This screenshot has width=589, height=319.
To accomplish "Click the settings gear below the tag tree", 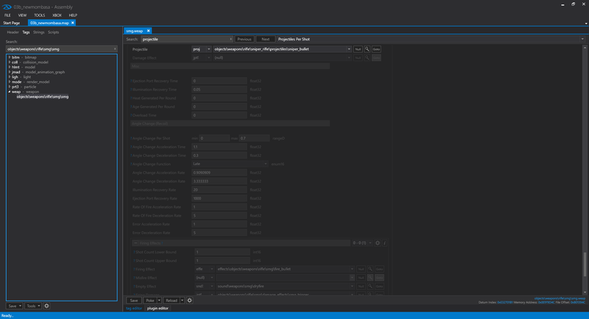I will point(47,305).
